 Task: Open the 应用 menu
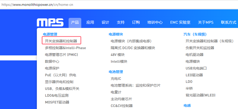click(x=90, y=22)
